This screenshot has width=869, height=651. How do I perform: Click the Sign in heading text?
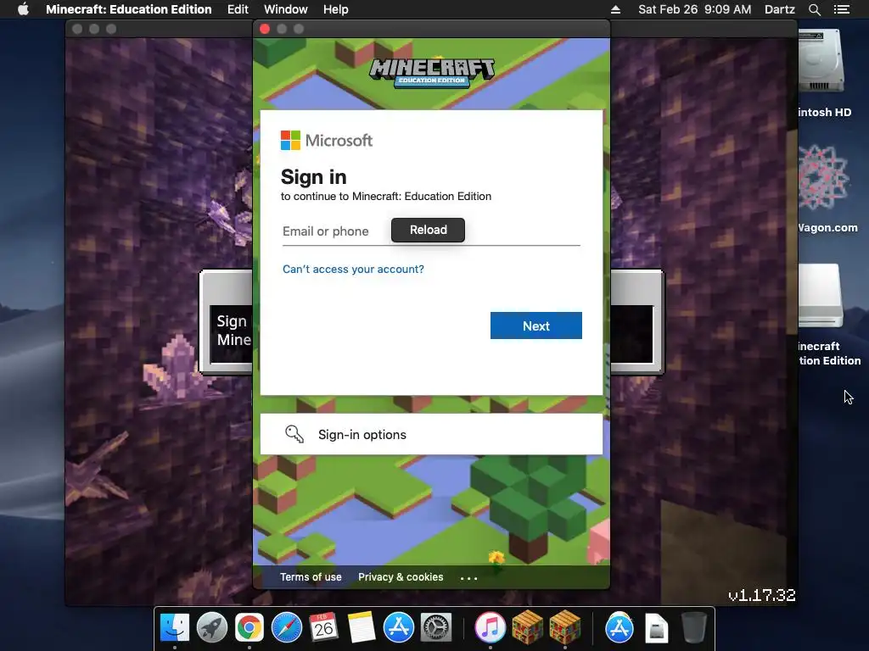[x=314, y=177]
